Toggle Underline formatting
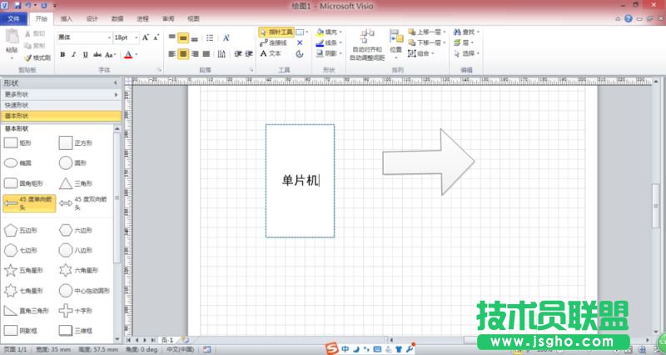The height and width of the screenshot is (355, 666). (x=86, y=54)
